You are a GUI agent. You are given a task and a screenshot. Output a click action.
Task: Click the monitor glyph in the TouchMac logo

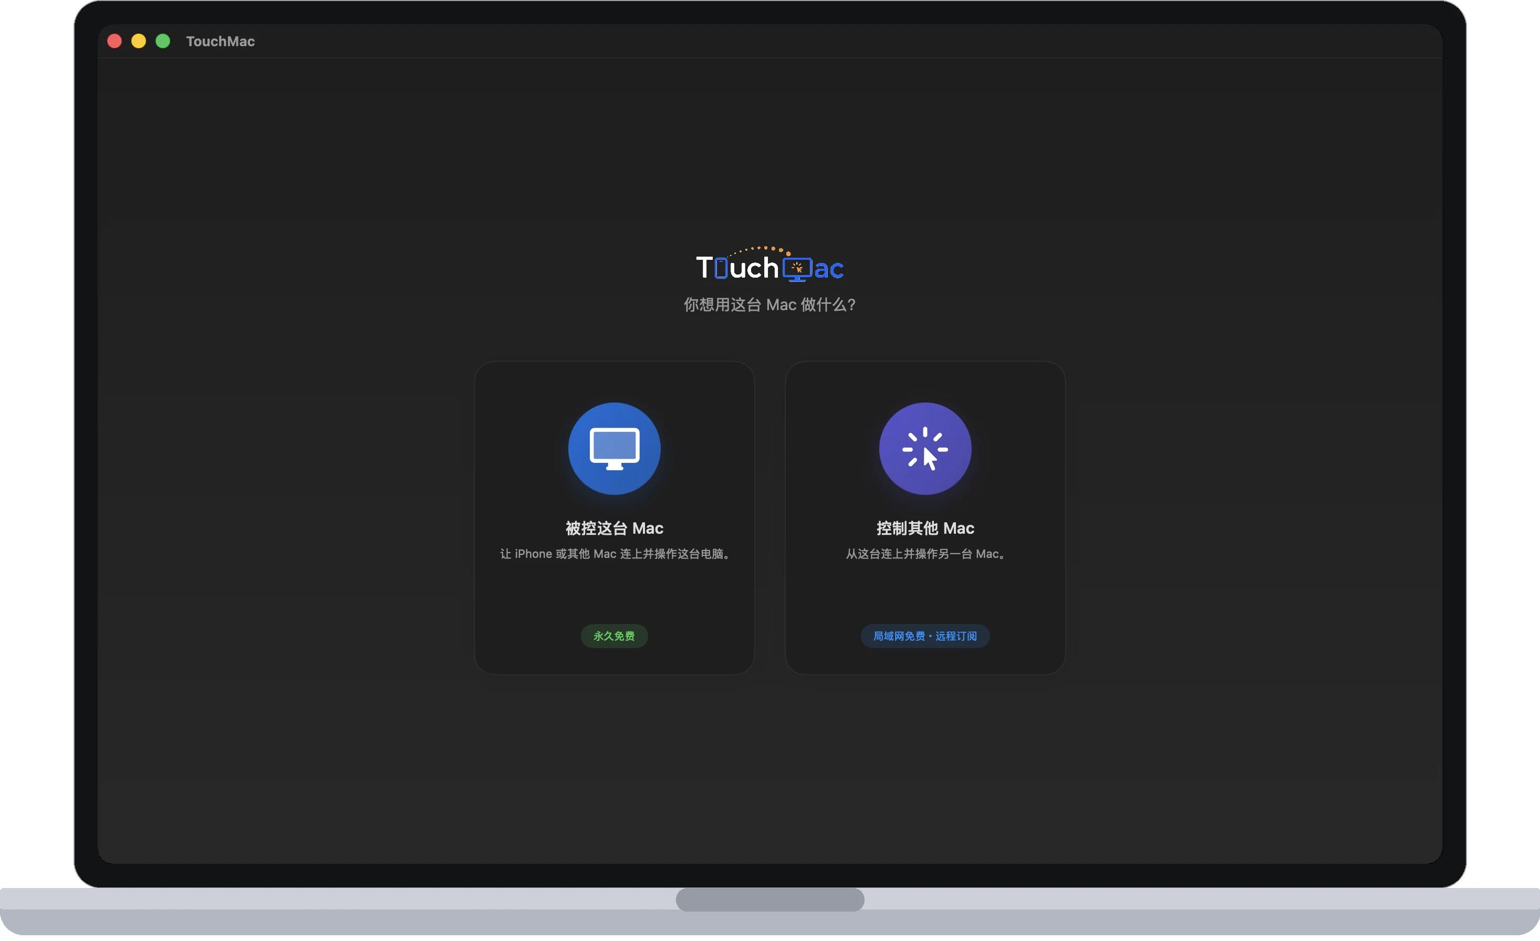[x=797, y=269]
